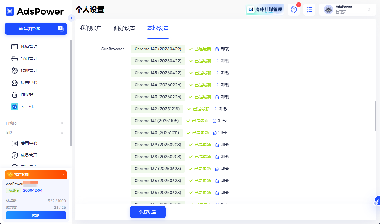
Task: Click the update icon with red badge
Action: (x=294, y=10)
